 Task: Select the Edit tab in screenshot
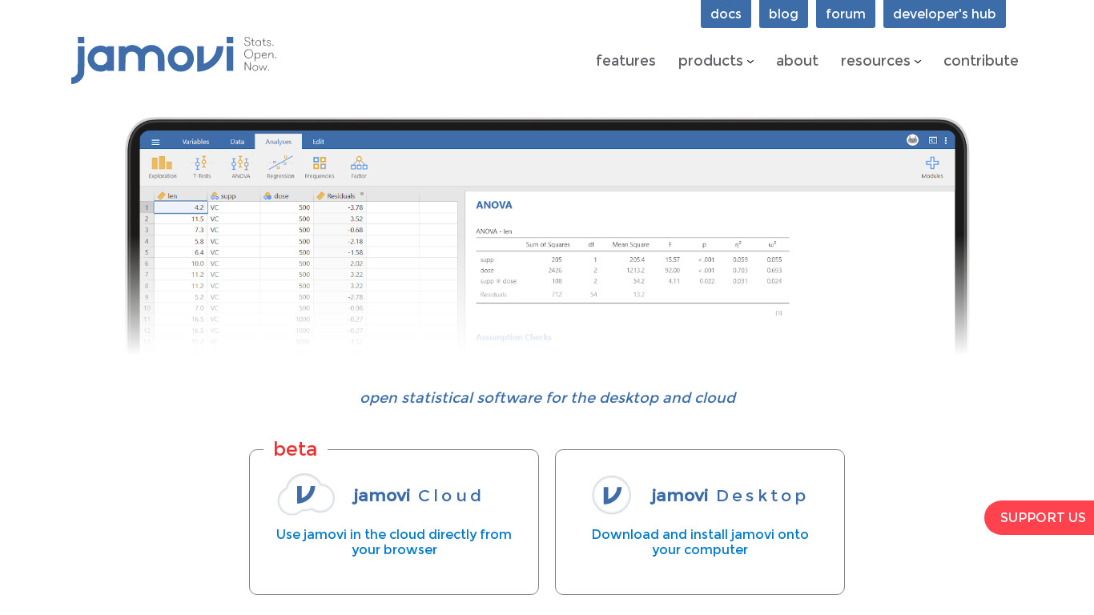(318, 142)
